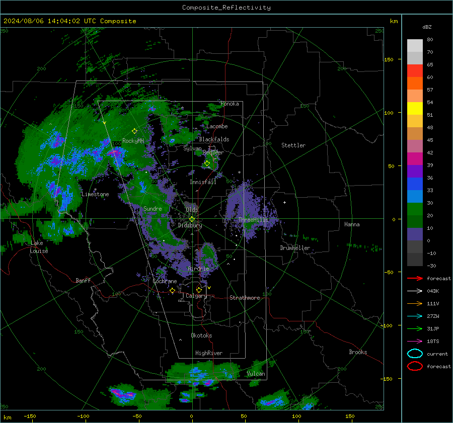Screen dimensions: 453x423
Task: Click the Composite_Reflectivity title
Action: pos(226,8)
